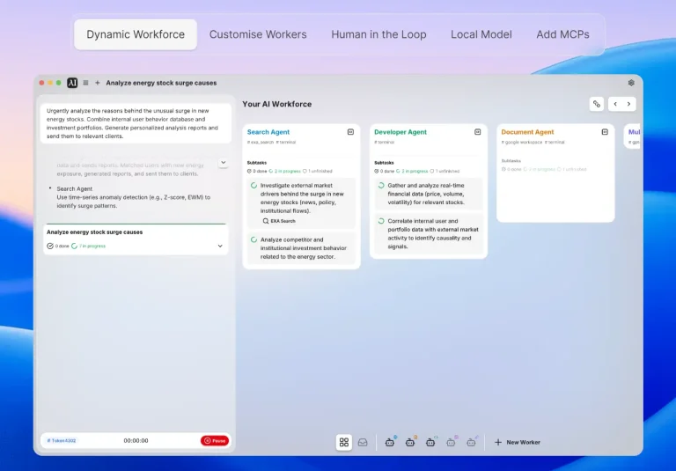676x471 pixels.
Task: Select the Correlate internal user and portfolio subtask
Action: (x=429, y=234)
